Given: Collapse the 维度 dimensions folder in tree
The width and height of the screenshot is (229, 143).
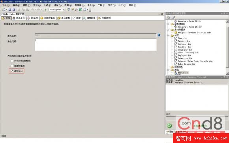Looking at the screenshot, I should coord(168,35).
